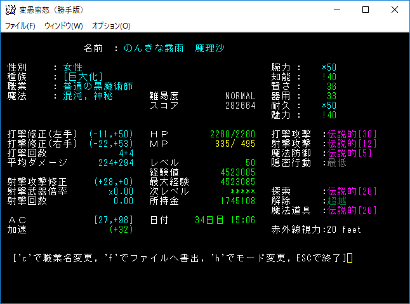The image size is (410, 304).
Task: Click the HP value 2280/2280
Action: tap(232, 134)
